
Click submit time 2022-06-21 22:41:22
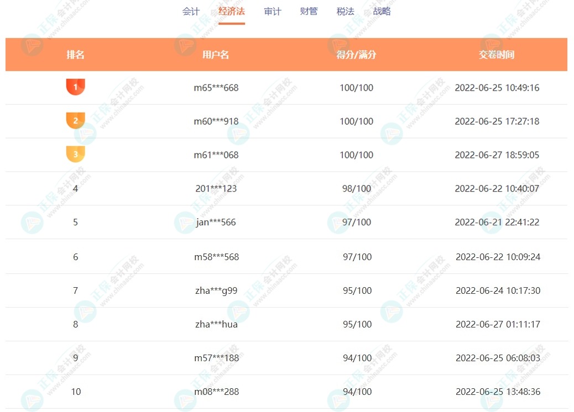[497, 222]
